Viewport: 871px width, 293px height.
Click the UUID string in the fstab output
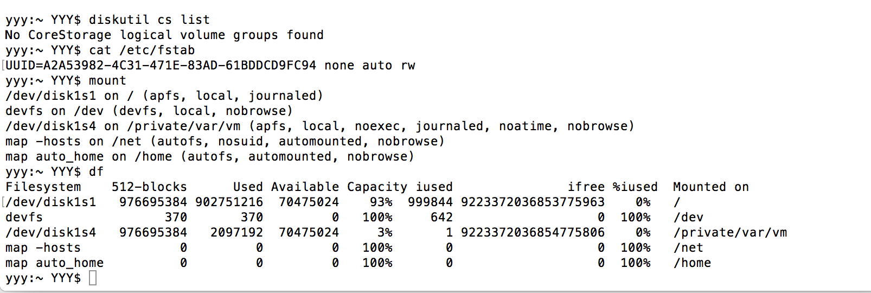[161, 66]
